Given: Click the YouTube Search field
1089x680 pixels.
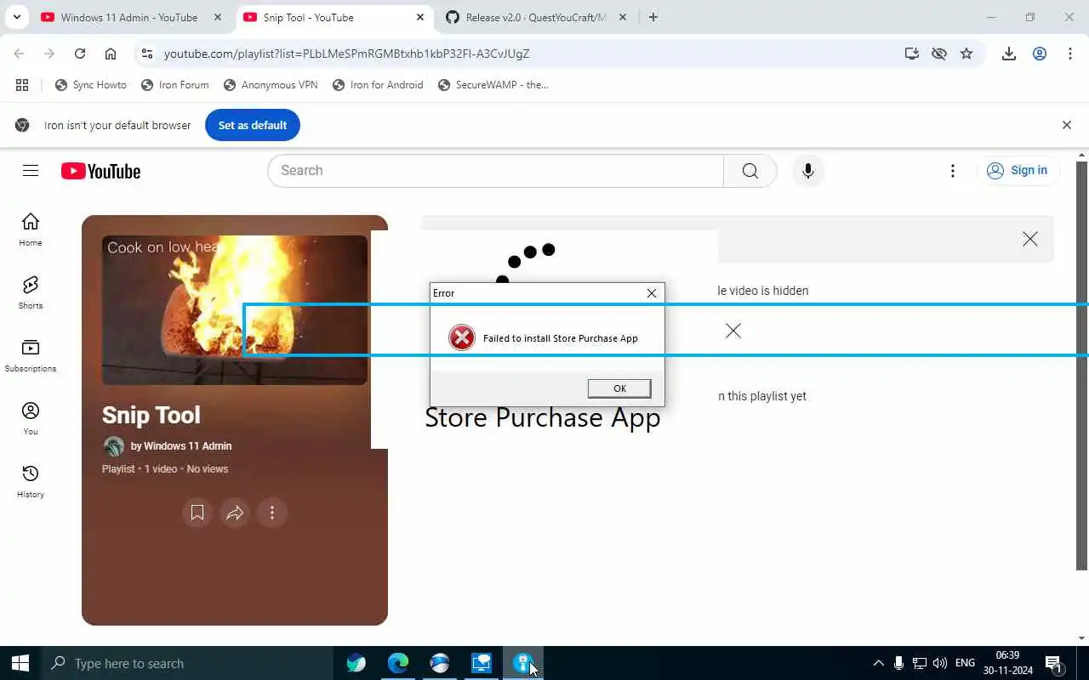Looking at the screenshot, I should click(x=495, y=171).
